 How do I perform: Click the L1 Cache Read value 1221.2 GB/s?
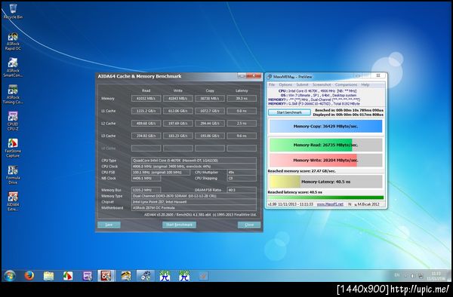pos(146,111)
